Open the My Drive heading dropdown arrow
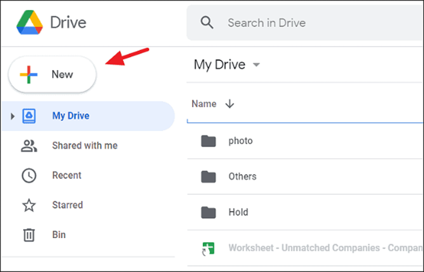The height and width of the screenshot is (272, 424). [x=256, y=65]
